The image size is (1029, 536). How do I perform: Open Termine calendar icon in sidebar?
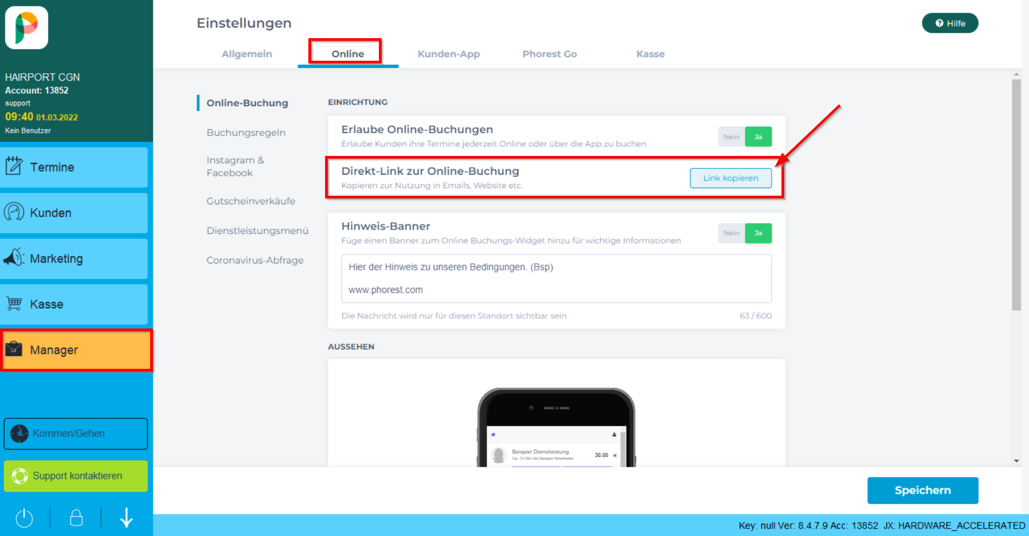[14, 166]
